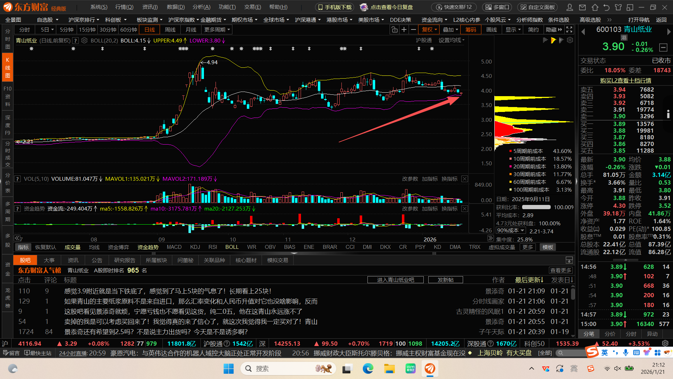Viewport: 673px width, 379px height.
Task: Select the MACD indicator tab
Action: coord(174,247)
